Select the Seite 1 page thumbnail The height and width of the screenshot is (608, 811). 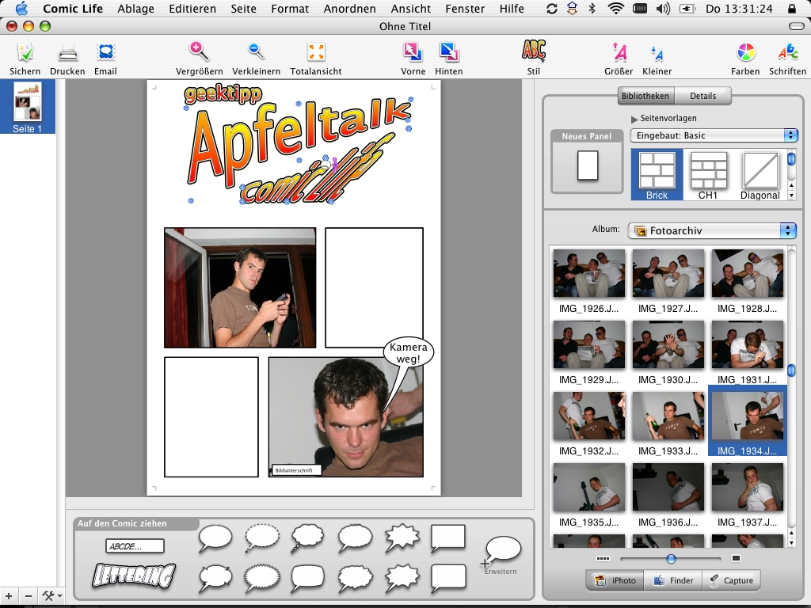[x=28, y=107]
